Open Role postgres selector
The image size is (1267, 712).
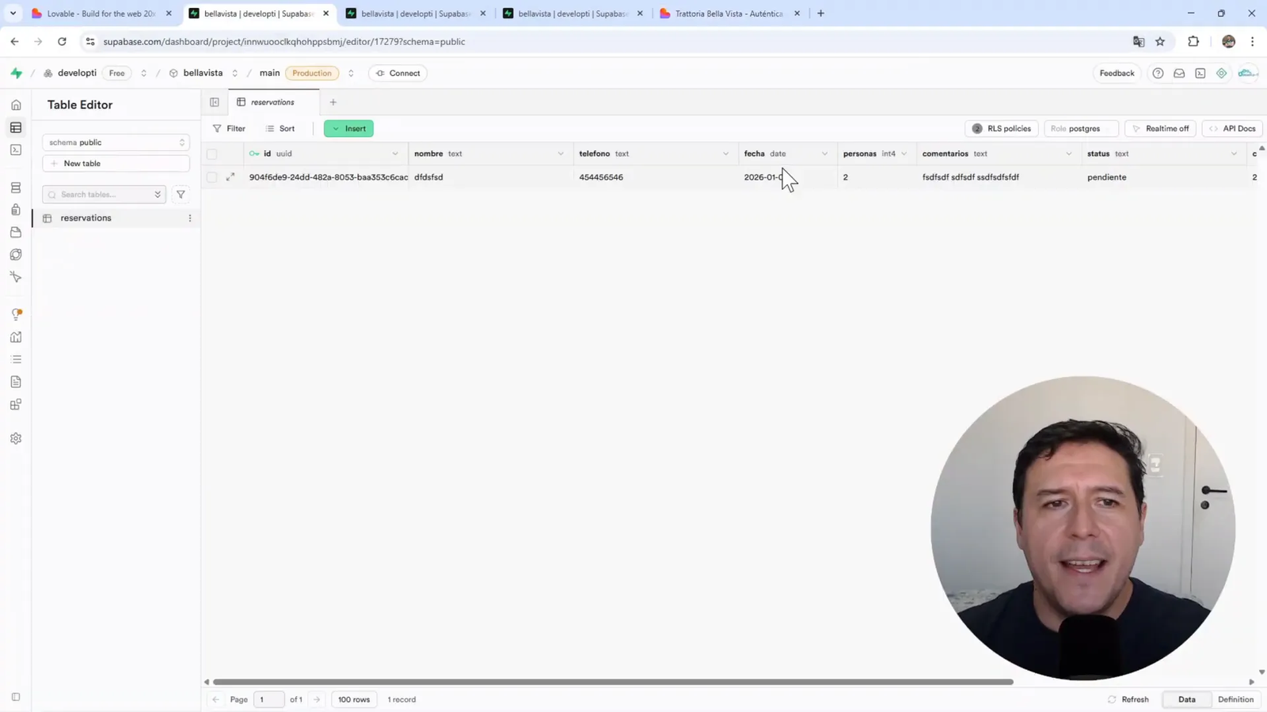point(1081,128)
